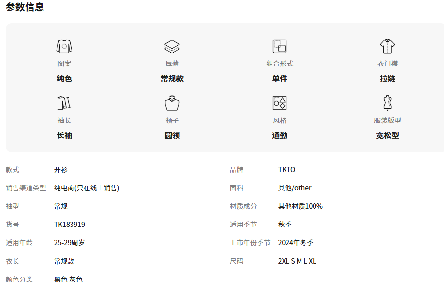
Task: Click the 其他材质100% material composition value
Action: [300, 206]
